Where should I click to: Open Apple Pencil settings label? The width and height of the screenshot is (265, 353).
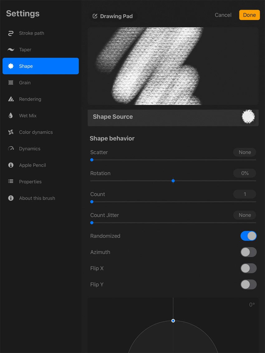point(32,165)
